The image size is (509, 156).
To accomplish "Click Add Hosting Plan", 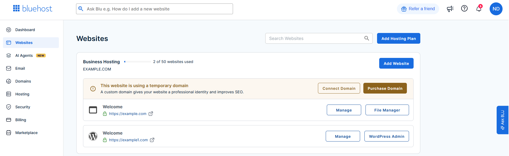I will [x=399, y=38].
